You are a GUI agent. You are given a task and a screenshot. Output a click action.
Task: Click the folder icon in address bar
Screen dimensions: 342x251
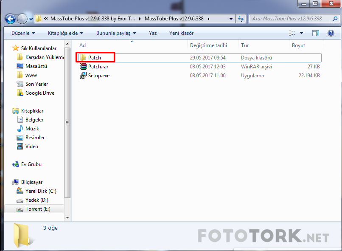tap(38, 19)
